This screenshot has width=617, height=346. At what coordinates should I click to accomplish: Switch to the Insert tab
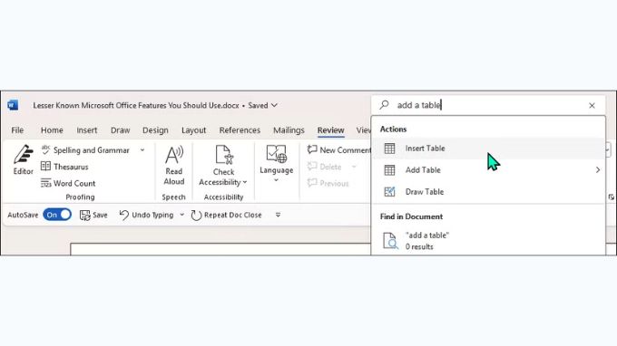pos(87,130)
